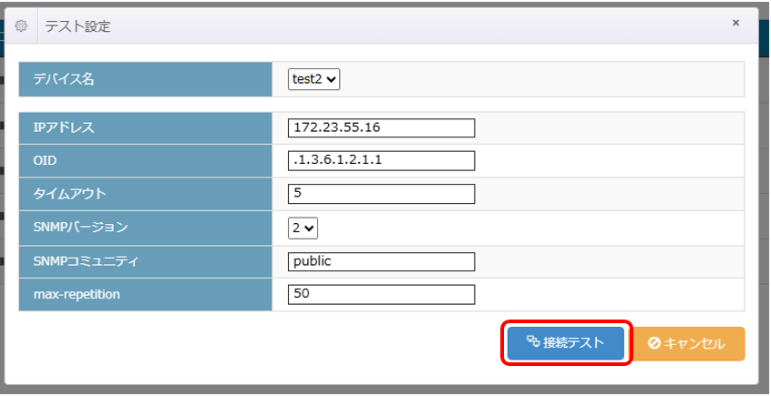Click the OID row label
This screenshot has height=396, width=771.
46,160
